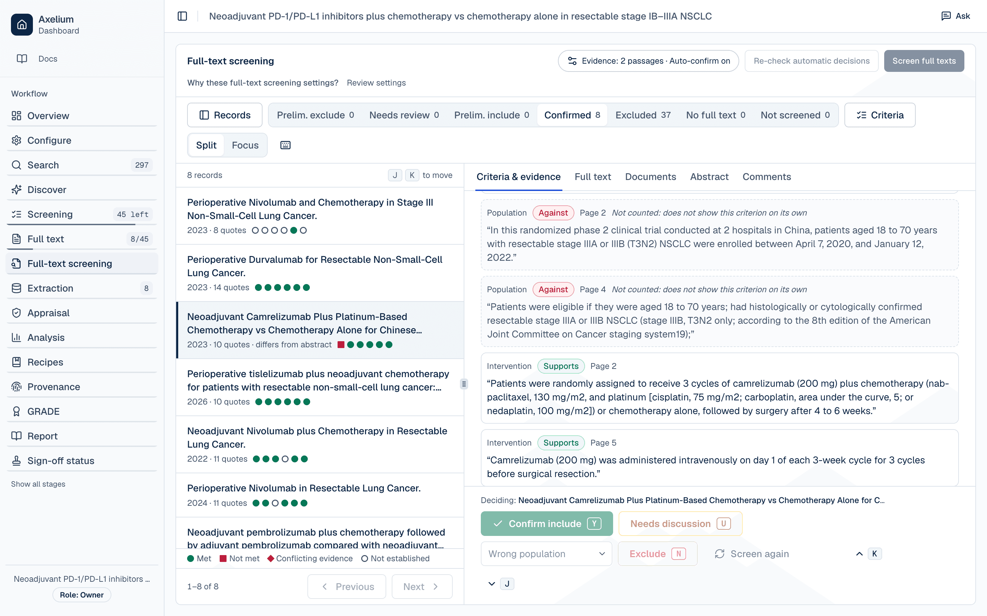This screenshot has height=616, width=987.
Task: Open Evidence passages auto-confirm settings
Action: [648, 61]
